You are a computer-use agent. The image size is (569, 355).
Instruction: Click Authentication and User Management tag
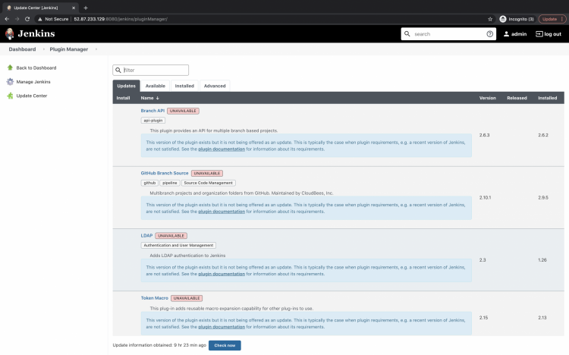178,245
